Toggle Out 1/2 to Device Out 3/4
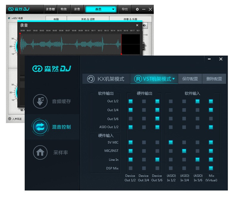The image size is (235, 222). (144, 101)
